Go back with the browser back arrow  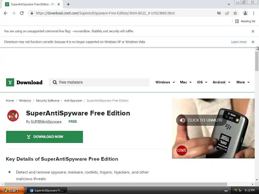tap(6, 13)
